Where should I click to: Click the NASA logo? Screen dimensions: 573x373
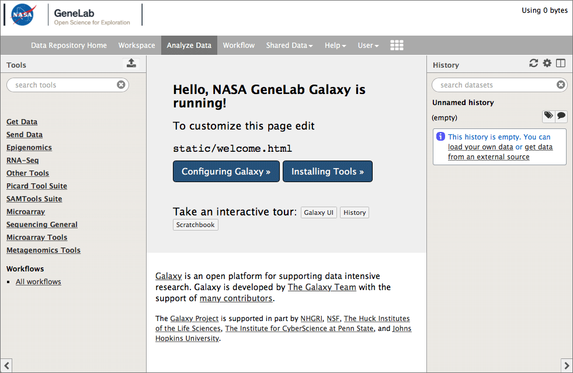24,15
